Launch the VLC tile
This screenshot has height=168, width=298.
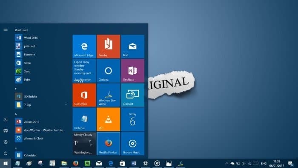pyautogui.click(x=108, y=119)
